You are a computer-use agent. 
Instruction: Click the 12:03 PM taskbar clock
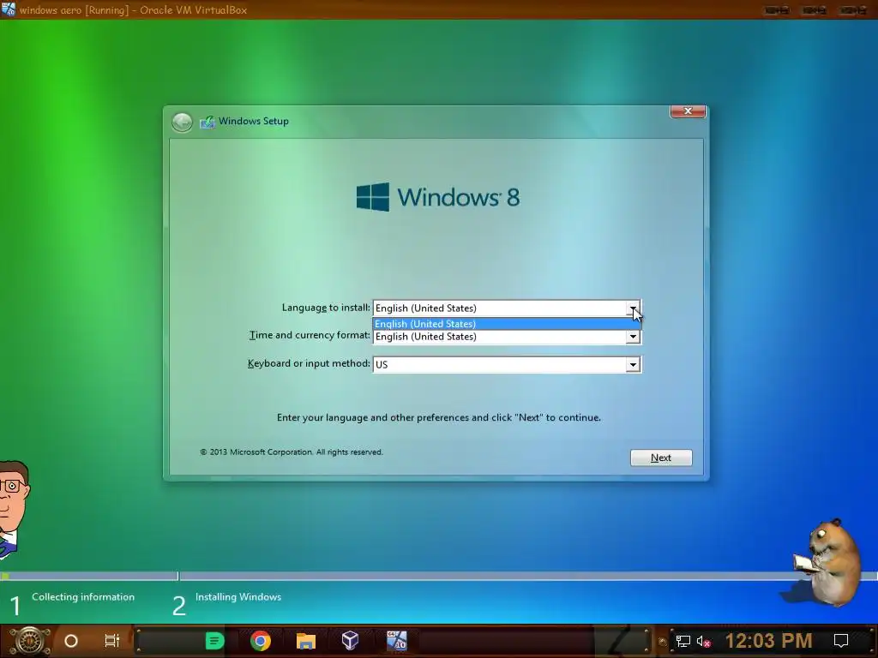[768, 641]
